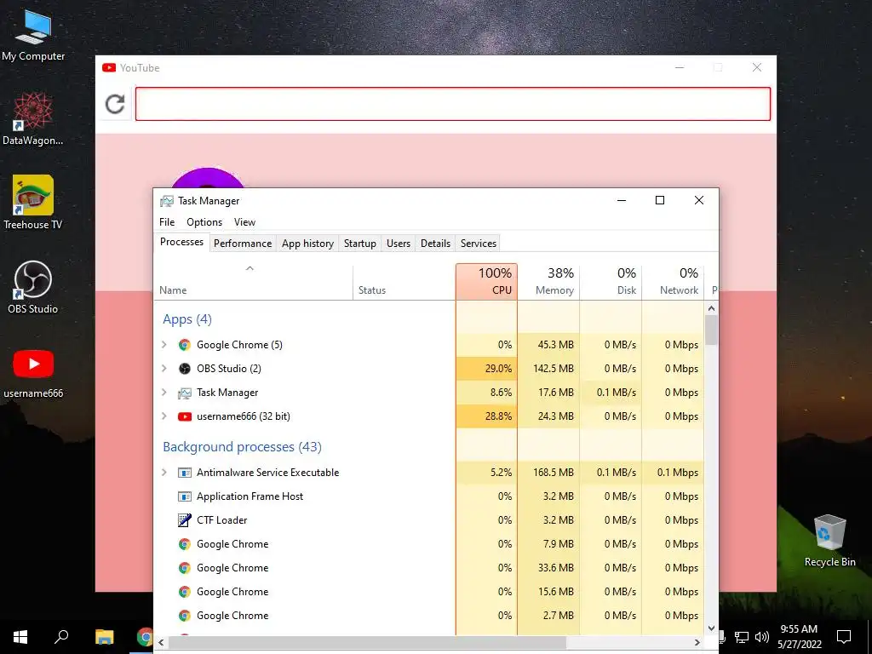Switch to the Users tab
This screenshot has height=654, width=872.
click(399, 244)
